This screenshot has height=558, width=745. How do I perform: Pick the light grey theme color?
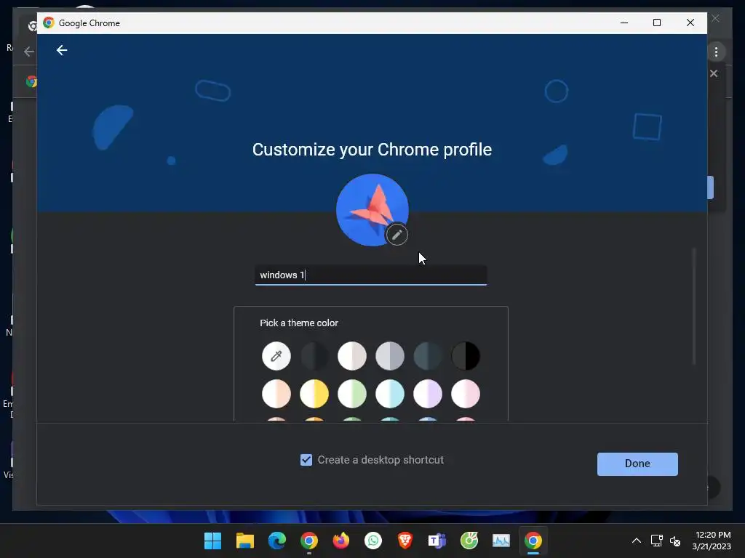(x=390, y=356)
